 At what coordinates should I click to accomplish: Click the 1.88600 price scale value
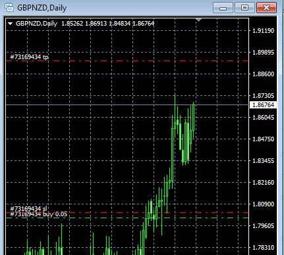(x=264, y=74)
